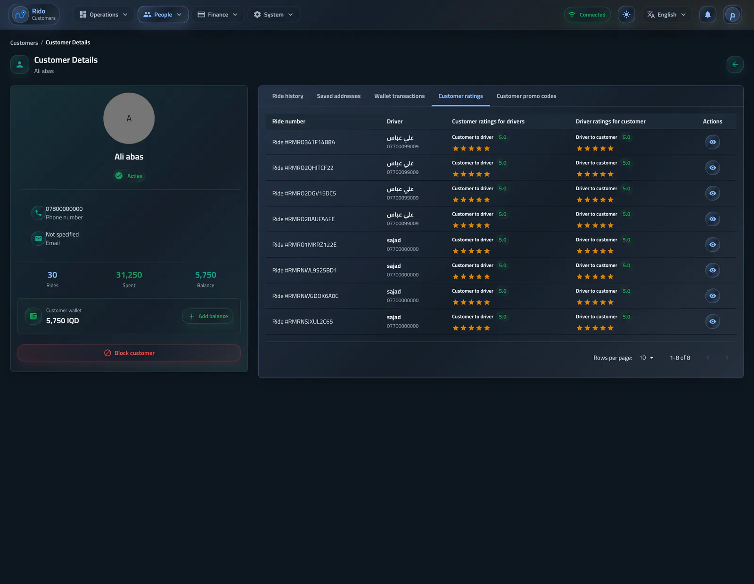754x584 pixels.
Task: View details of ride RMRNWL9S25BD1
Action: point(713,270)
